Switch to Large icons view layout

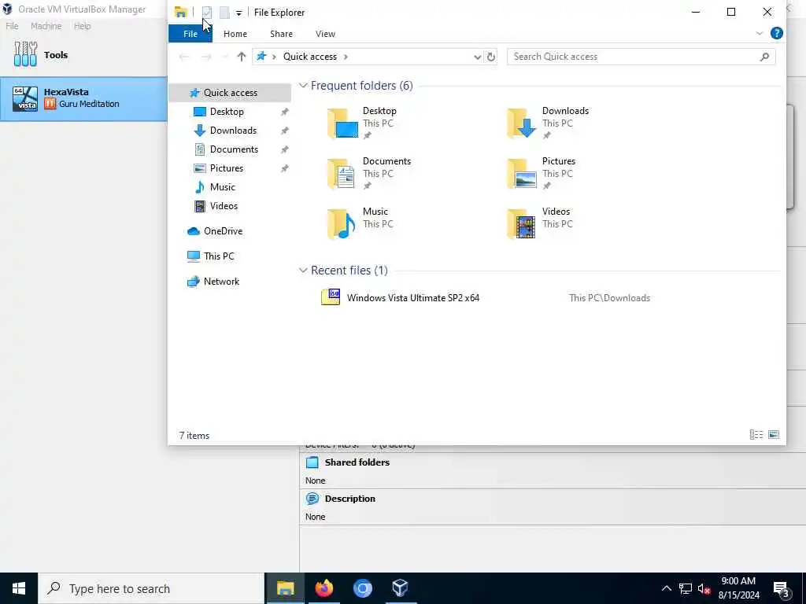click(774, 435)
